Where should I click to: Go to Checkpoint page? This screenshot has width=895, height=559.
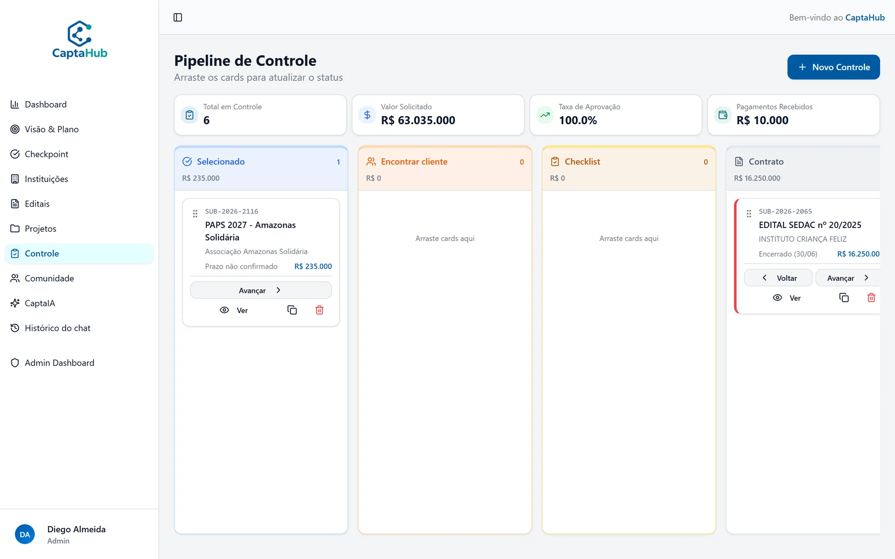pos(79,154)
